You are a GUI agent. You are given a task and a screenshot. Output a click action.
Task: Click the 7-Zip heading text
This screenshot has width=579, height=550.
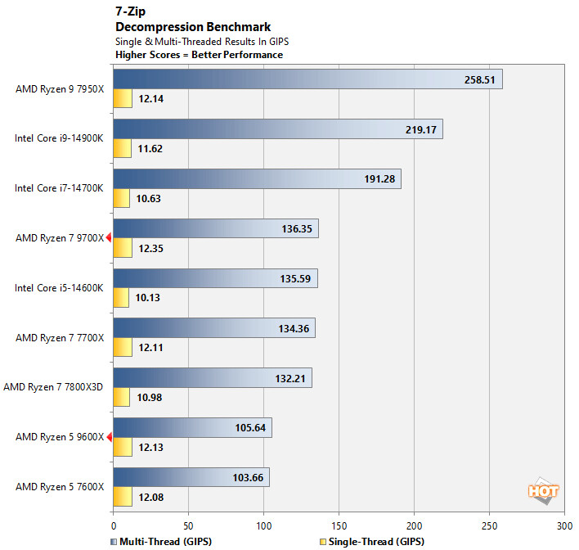coord(130,11)
